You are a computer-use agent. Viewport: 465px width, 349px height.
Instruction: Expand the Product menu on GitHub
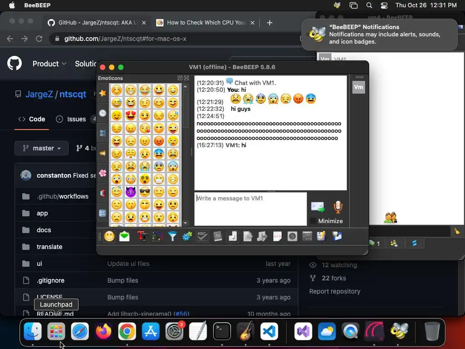click(x=49, y=64)
